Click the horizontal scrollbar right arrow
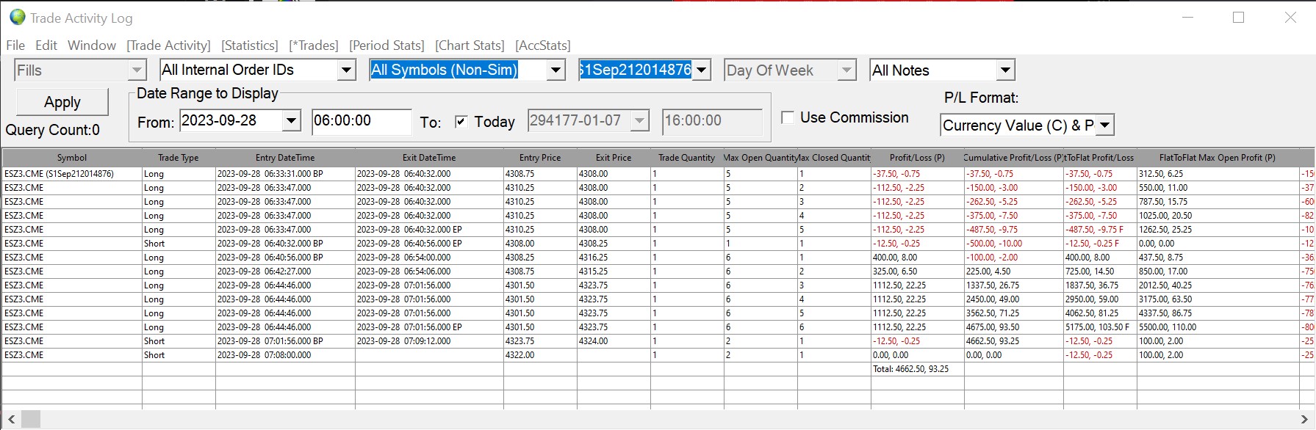Image resolution: width=1316 pixels, height=430 pixels. [1305, 419]
